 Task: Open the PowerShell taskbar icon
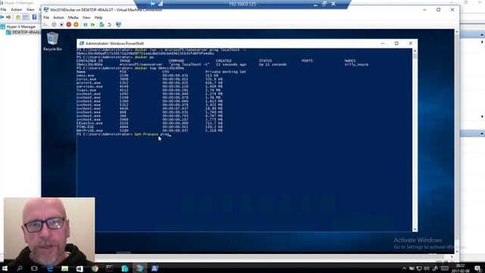(x=155, y=268)
